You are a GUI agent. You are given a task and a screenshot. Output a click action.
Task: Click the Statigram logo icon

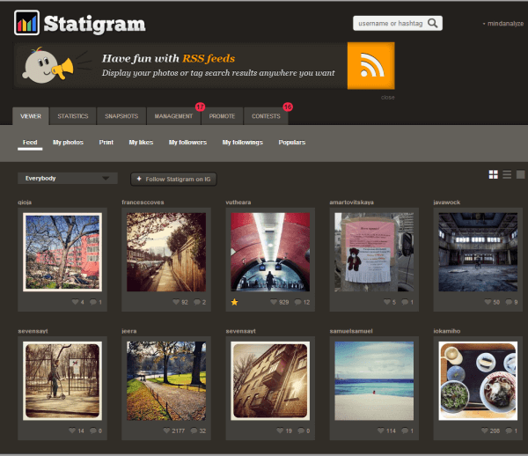pyautogui.click(x=26, y=22)
